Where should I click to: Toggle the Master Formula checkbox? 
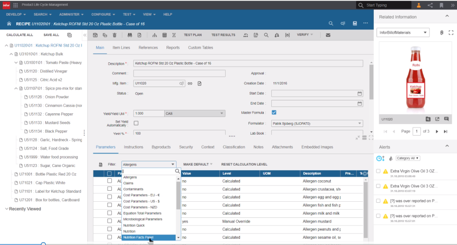click(274, 113)
